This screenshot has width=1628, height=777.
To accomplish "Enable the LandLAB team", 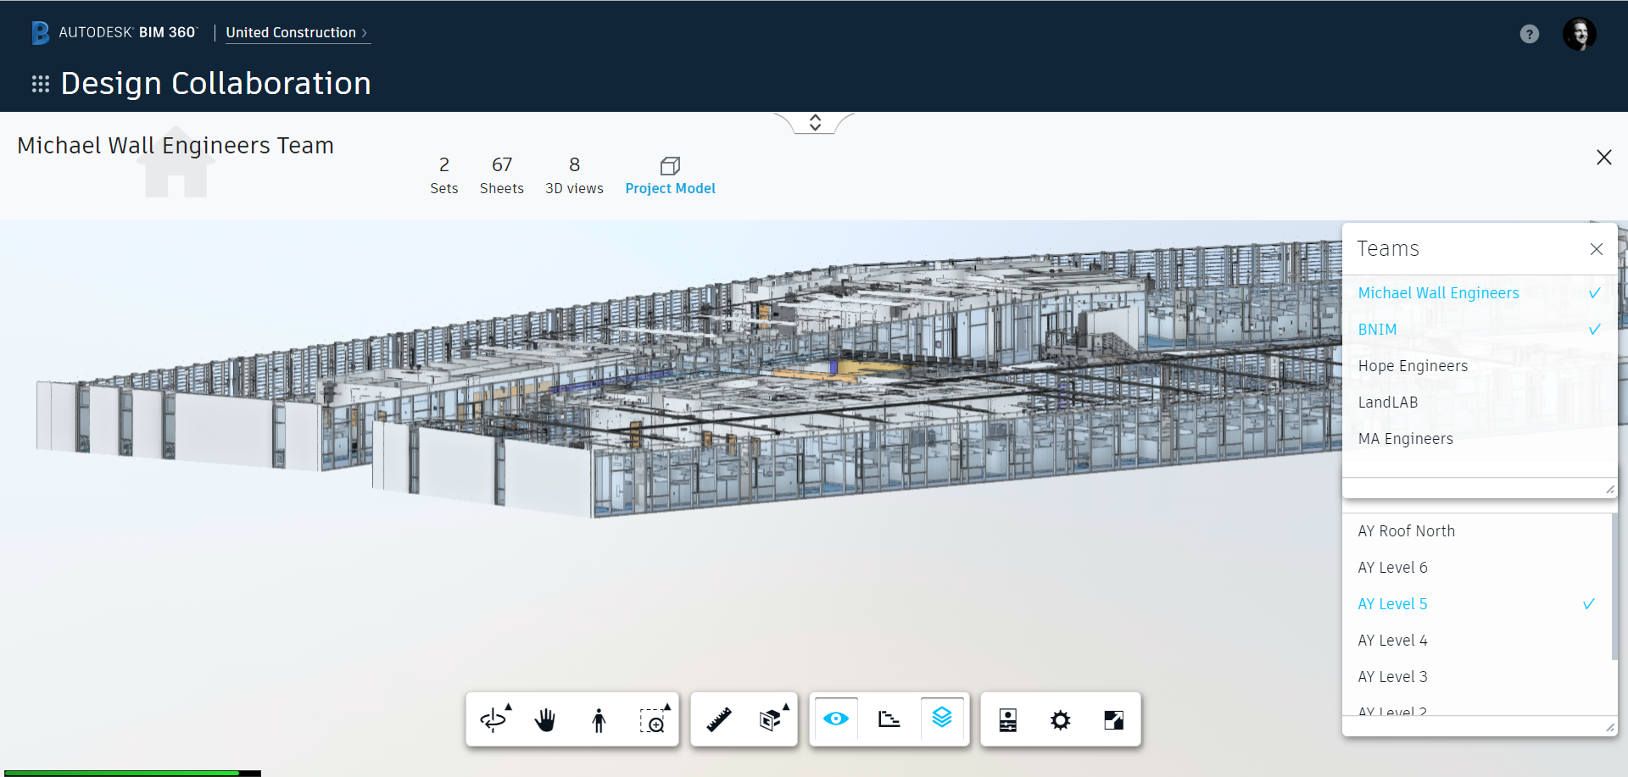I will 1480,402.
